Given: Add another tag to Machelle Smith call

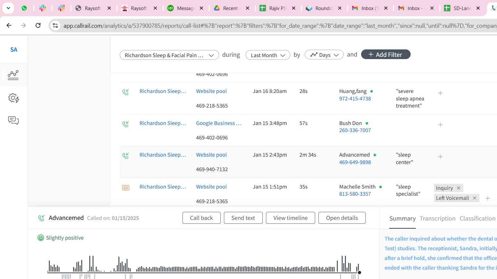Looking at the screenshot, I should coord(488,198).
